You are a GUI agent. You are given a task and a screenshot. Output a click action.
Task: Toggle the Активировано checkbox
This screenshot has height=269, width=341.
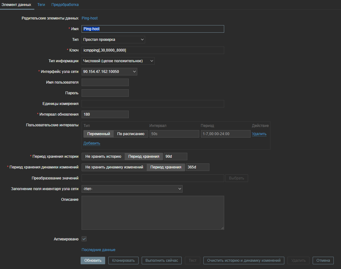pos(84,239)
